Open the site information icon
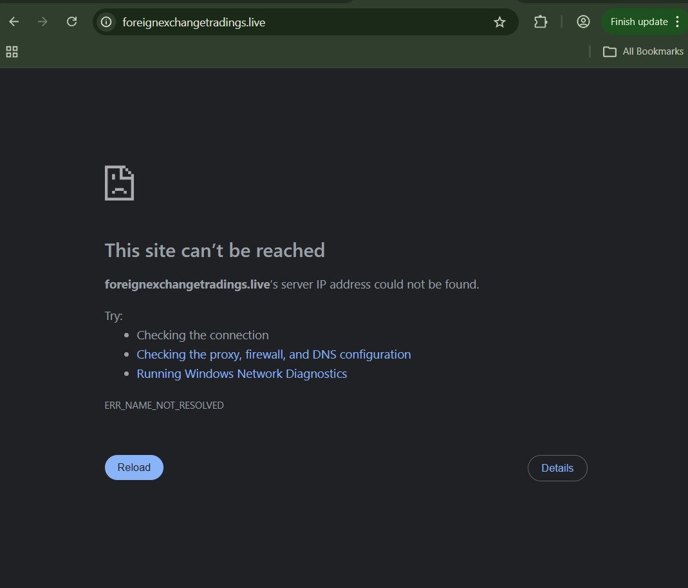This screenshot has width=688, height=588. coord(106,22)
